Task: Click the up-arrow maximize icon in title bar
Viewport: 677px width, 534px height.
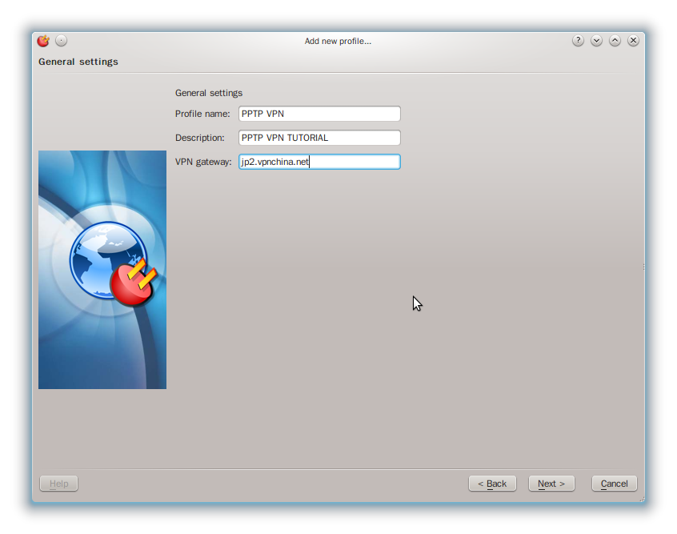Action: point(615,41)
